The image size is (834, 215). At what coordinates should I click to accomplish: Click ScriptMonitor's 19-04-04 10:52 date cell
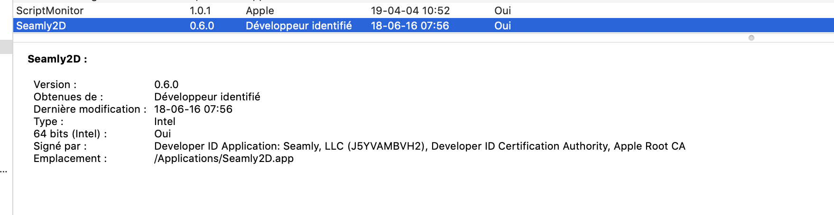410,10
